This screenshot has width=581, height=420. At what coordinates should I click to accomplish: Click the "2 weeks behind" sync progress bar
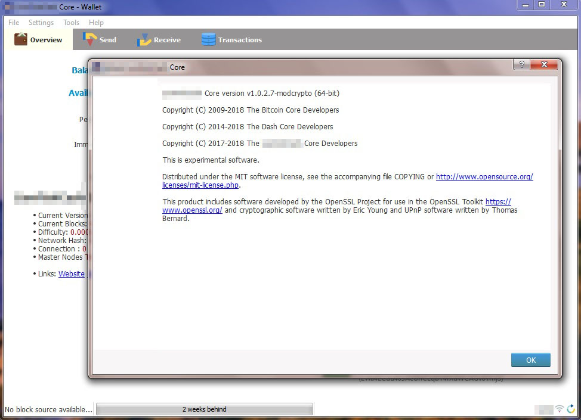(x=205, y=409)
